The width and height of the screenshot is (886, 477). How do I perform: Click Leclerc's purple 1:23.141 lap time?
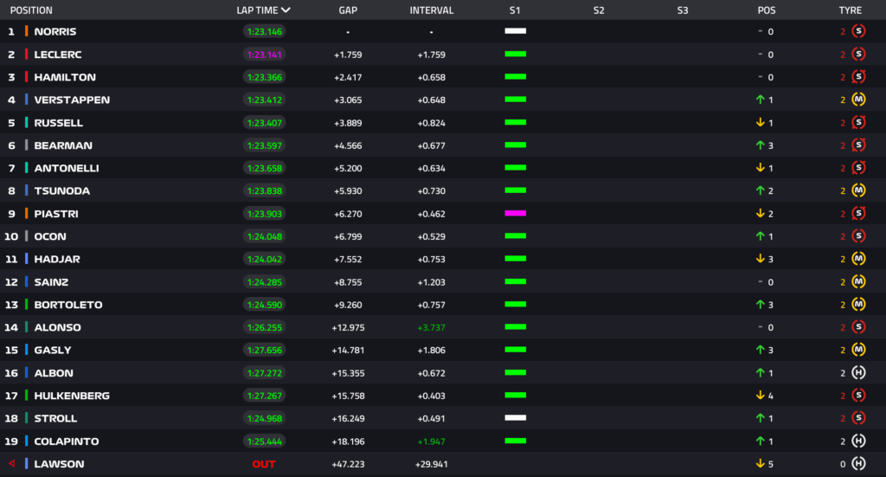point(264,55)
